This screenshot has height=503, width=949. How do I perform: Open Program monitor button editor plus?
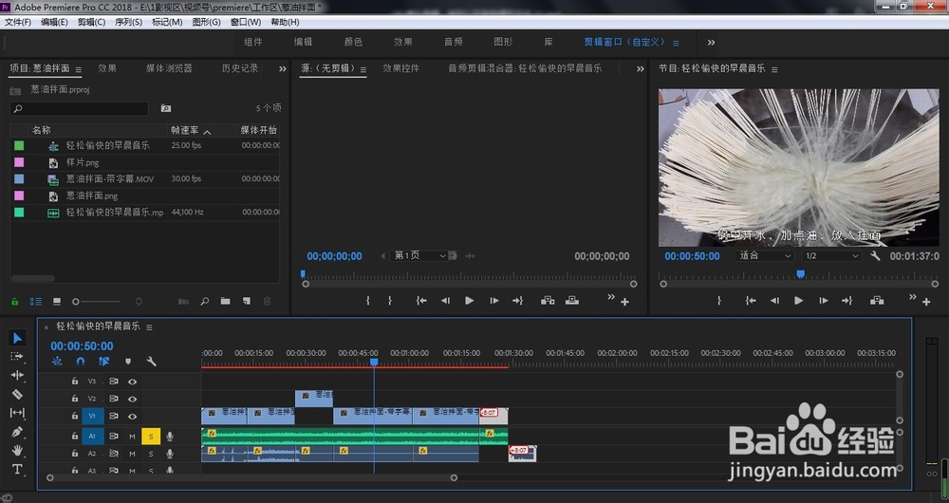click(926, 302)
